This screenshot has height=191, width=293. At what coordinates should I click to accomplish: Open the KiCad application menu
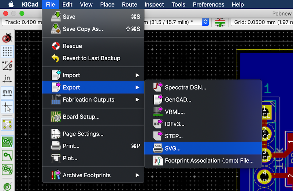click(x=30, y=4)
